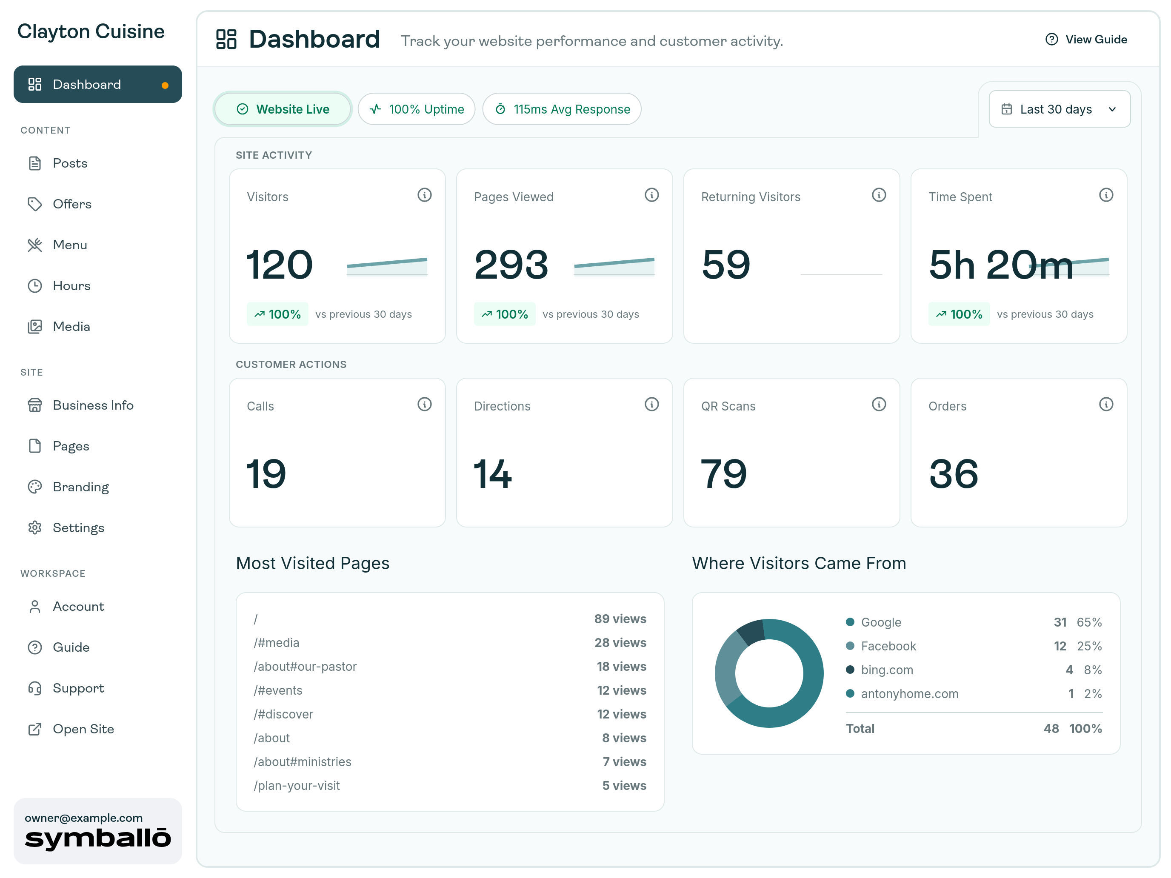Click the Where Visitors Came From heading
The image size is (1171, 878).
click(x=799, y=563)
